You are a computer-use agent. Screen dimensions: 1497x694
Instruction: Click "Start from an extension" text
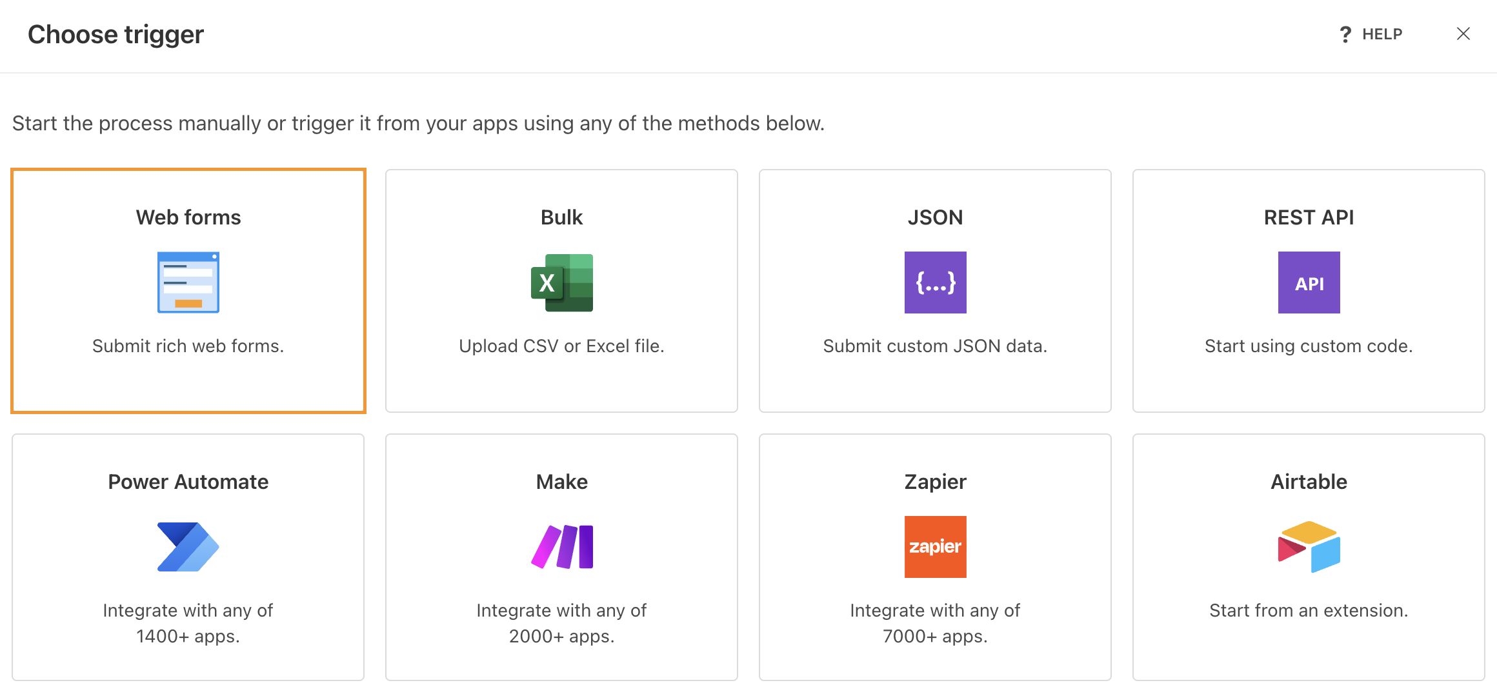pos(1309,611)
